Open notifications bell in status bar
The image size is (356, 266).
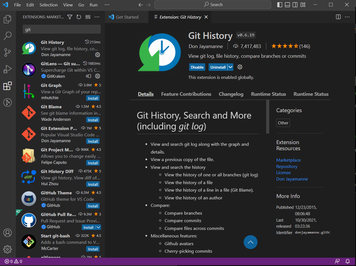[x=348, y=261]
